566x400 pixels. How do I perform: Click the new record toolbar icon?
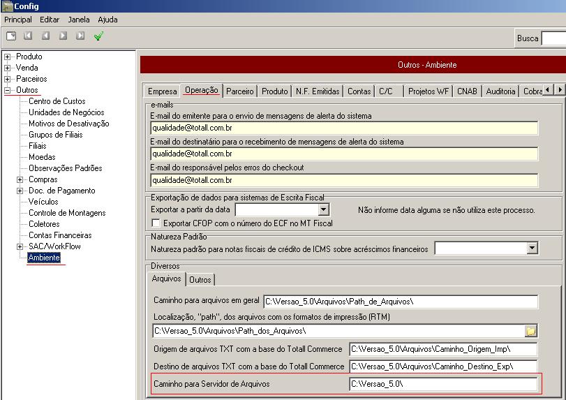click(x=11, y=36)
